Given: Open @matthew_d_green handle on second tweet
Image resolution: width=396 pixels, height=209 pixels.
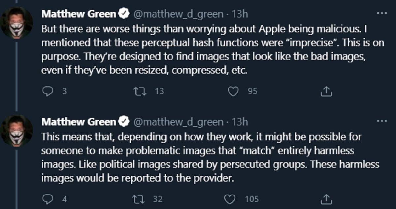Looking at the screenshot, I should 178,122.
